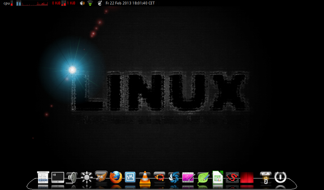324x190 pixels.
Task: Launch the terminal from the dock
Action: click(x=58, y=177)
